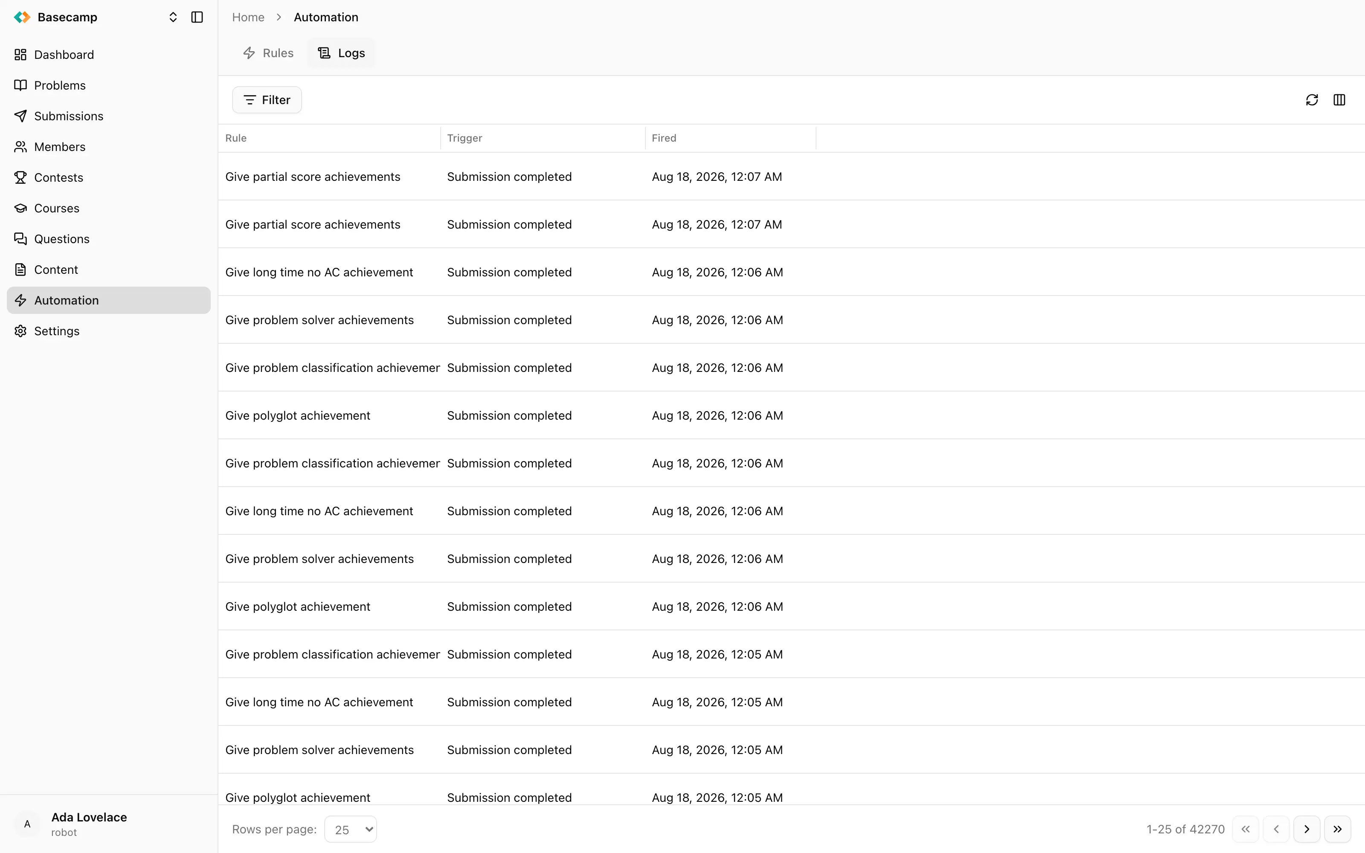Go to the previous page
1365x853 pixels.
pos(1276,829)
